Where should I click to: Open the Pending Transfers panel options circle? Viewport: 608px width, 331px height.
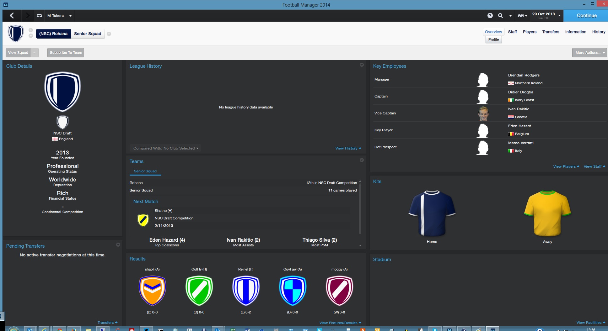[118, 244]
